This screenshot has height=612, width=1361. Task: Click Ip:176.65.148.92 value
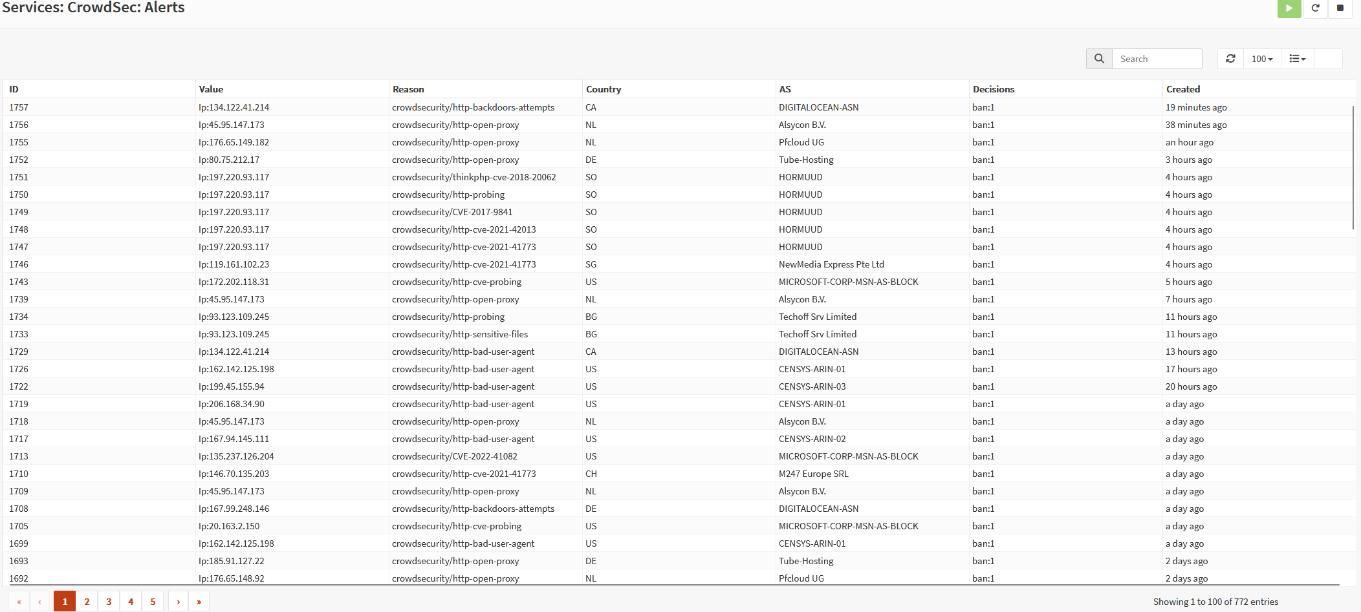click(x=232, y=578)
